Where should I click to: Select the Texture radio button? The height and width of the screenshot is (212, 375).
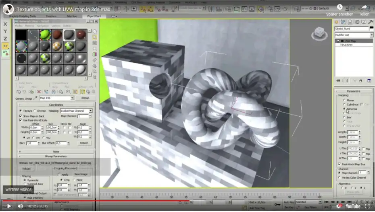(21, 111)
